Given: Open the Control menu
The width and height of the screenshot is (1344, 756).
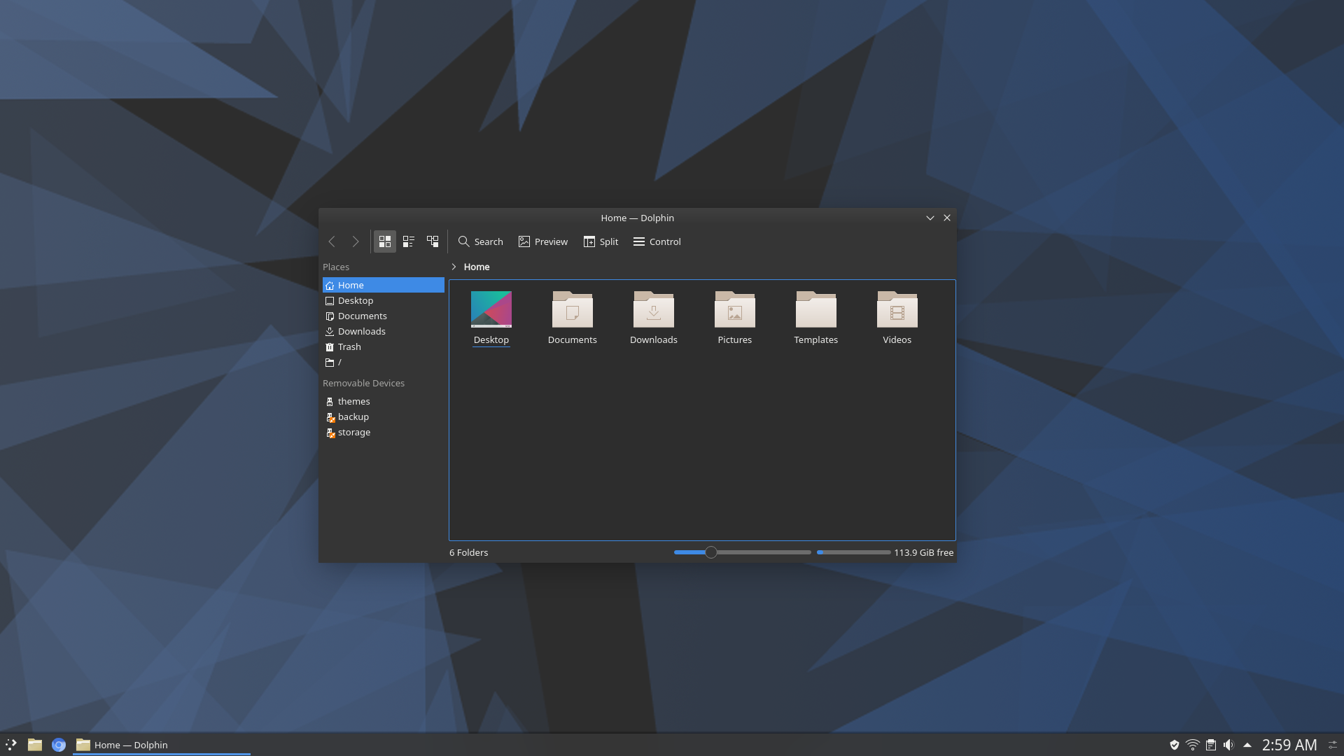Looking at the screenshot, I should coord(657,241).
